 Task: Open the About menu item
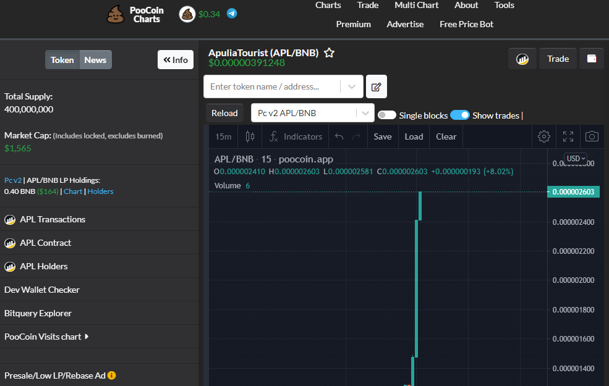466,5
